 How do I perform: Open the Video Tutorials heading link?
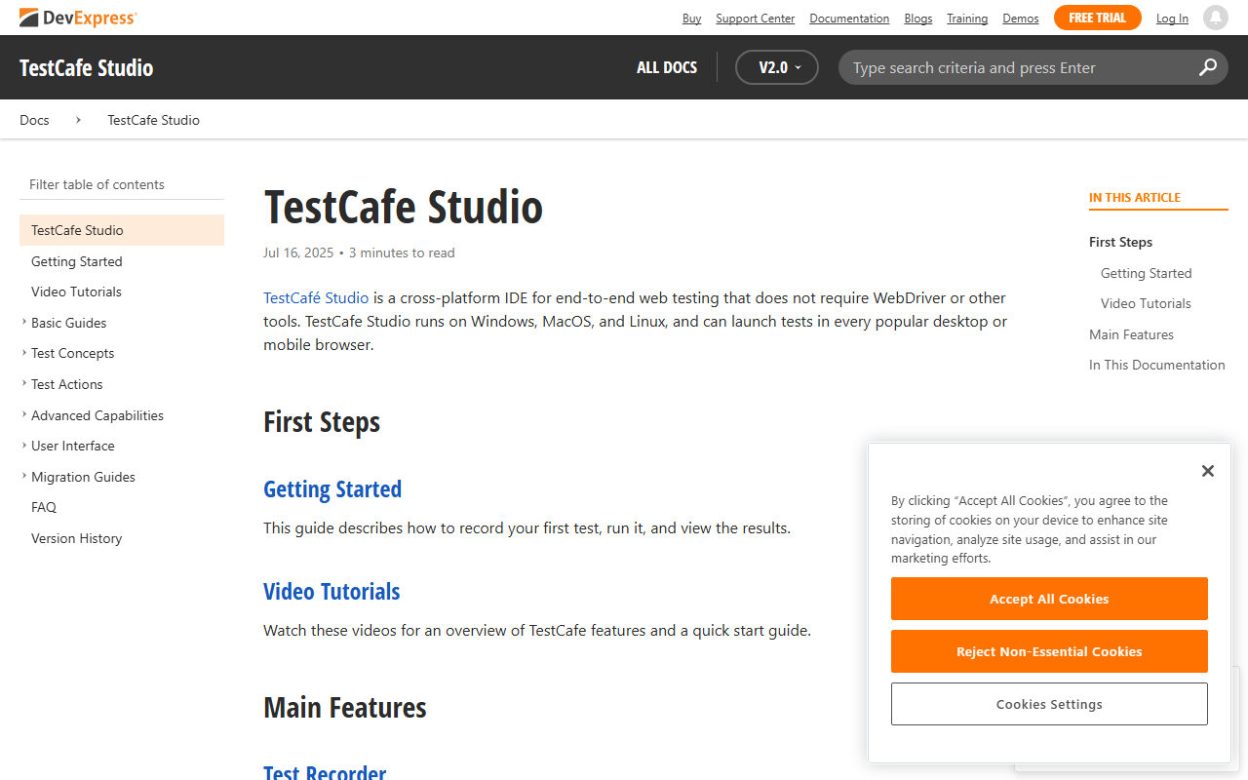331,592
